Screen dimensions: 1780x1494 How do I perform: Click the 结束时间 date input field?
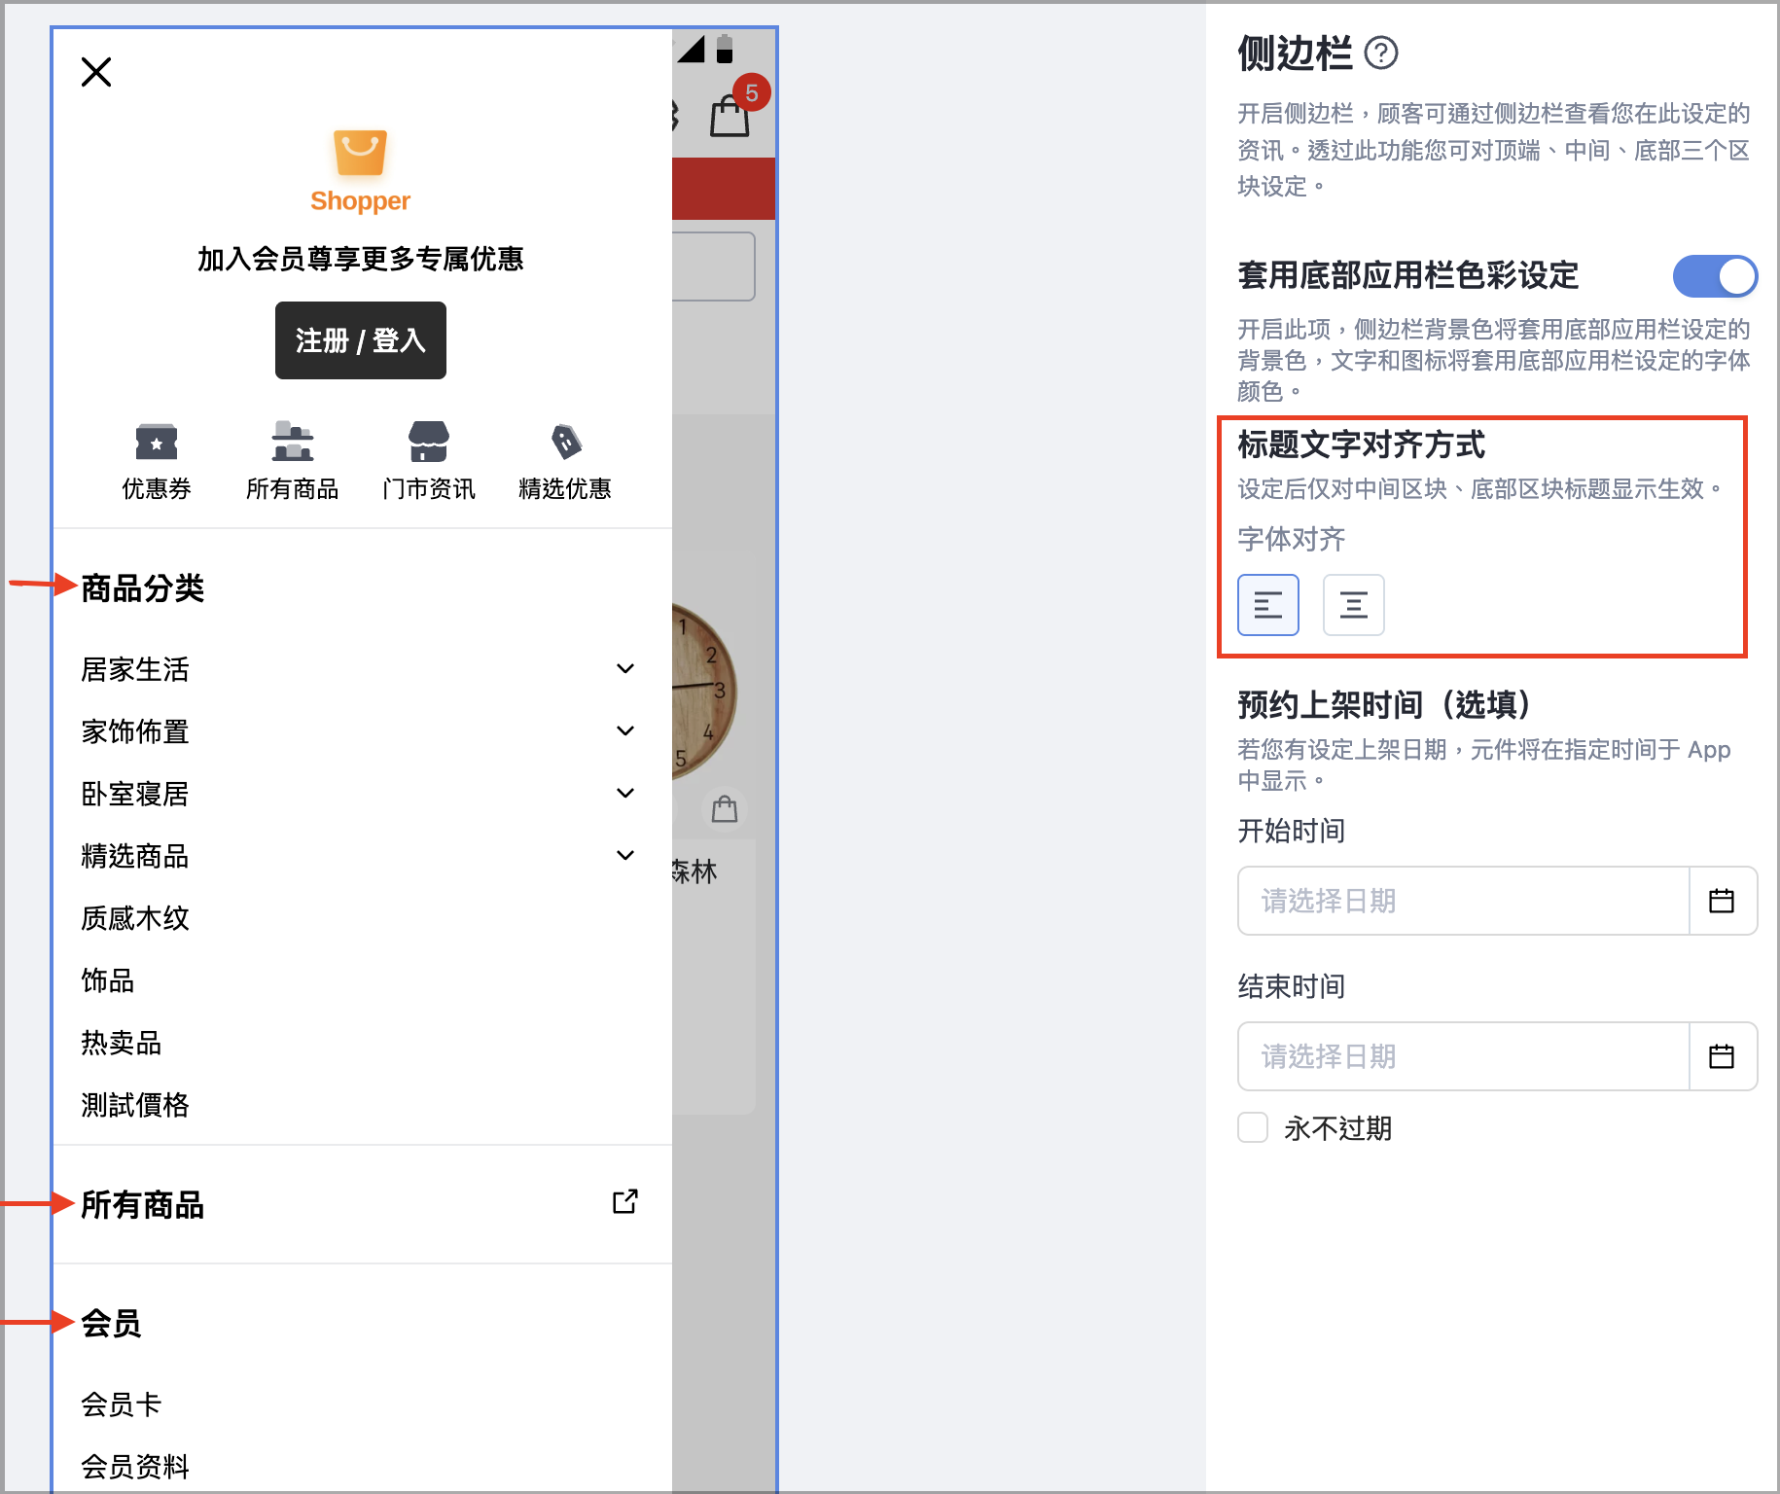tap(1464, 1056)
